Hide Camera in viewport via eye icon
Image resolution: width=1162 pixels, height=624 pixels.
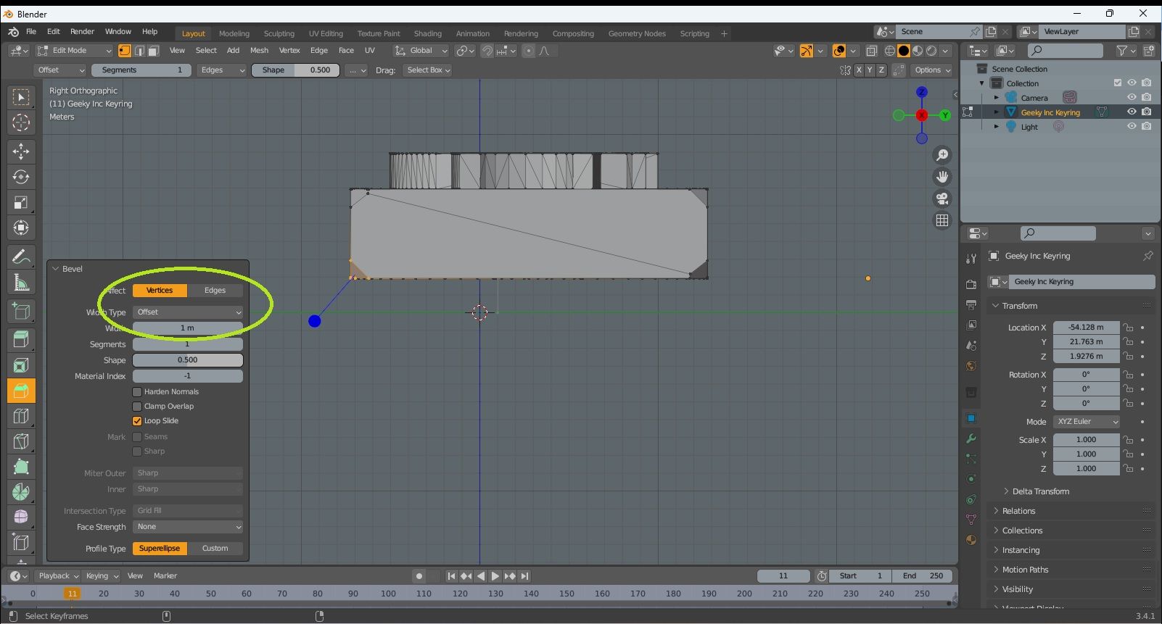click(x=1132, y=97)
